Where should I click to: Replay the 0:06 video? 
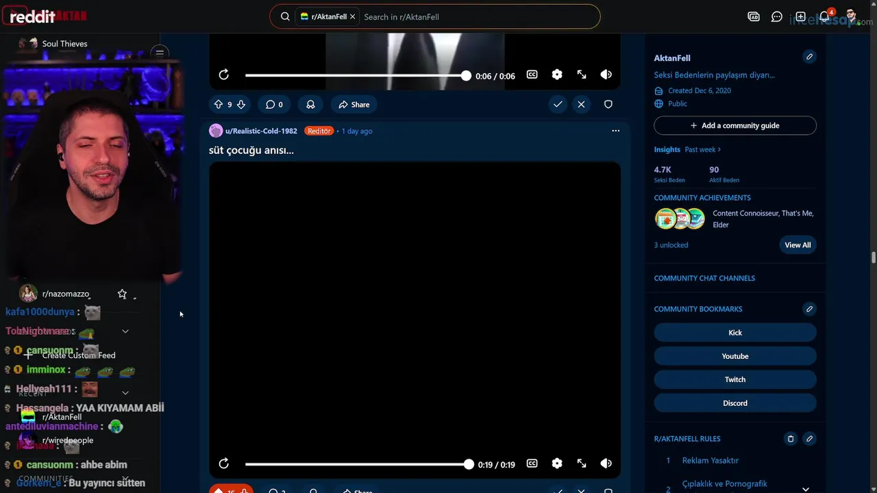tap(224, 75)
